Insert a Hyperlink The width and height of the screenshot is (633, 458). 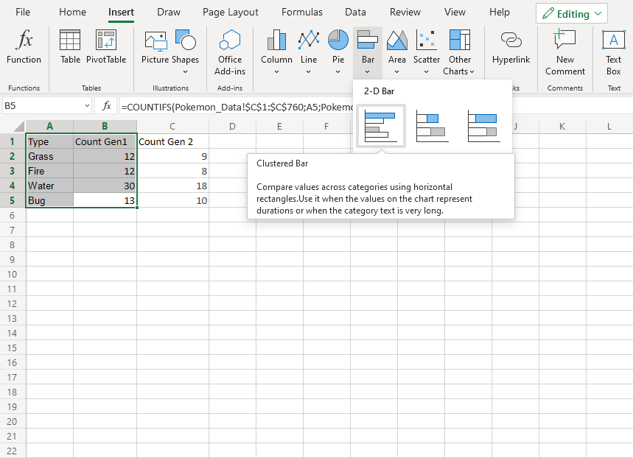(x=511, y=47)
